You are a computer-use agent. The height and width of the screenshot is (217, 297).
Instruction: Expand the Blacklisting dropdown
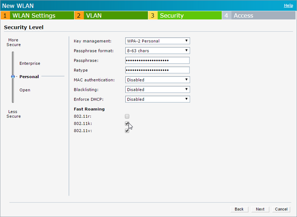point(157,89)
